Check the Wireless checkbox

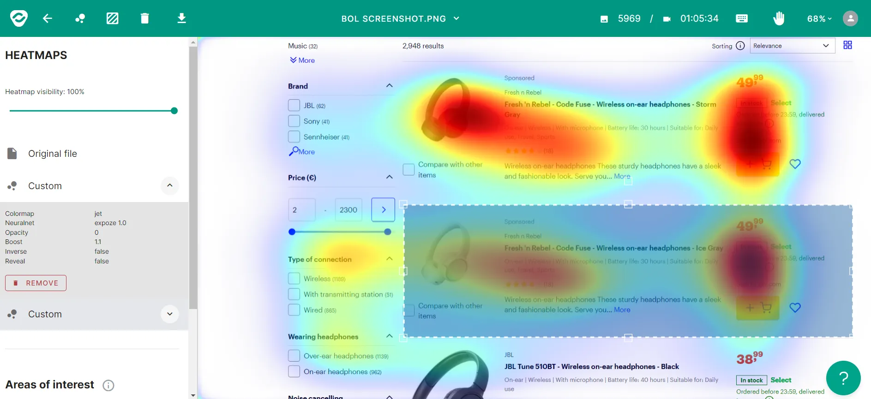point(294,278)
